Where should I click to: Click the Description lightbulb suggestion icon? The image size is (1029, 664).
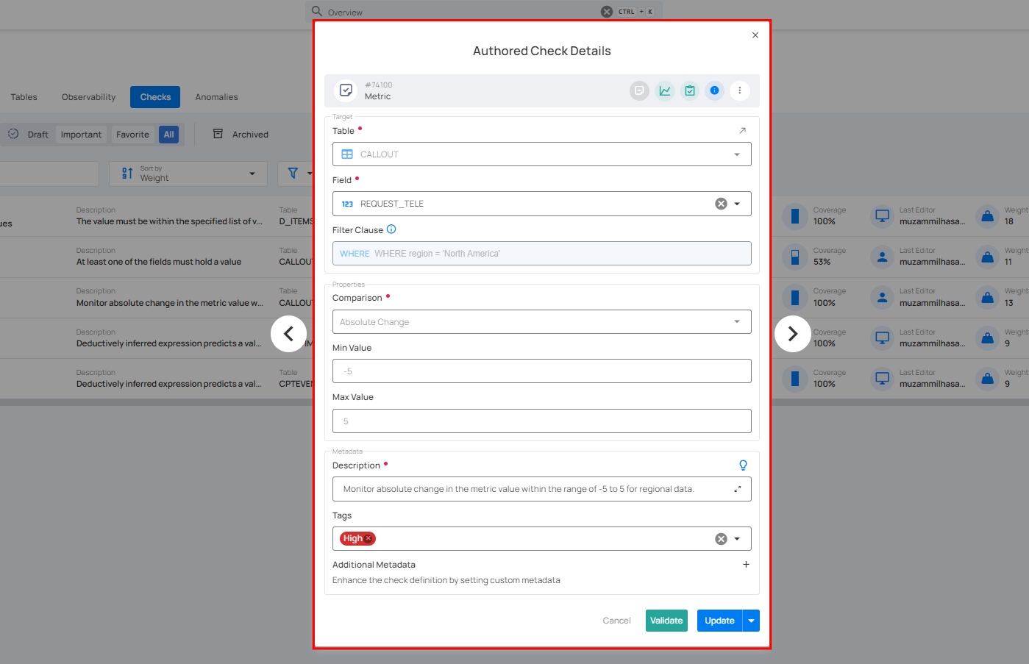743,465
